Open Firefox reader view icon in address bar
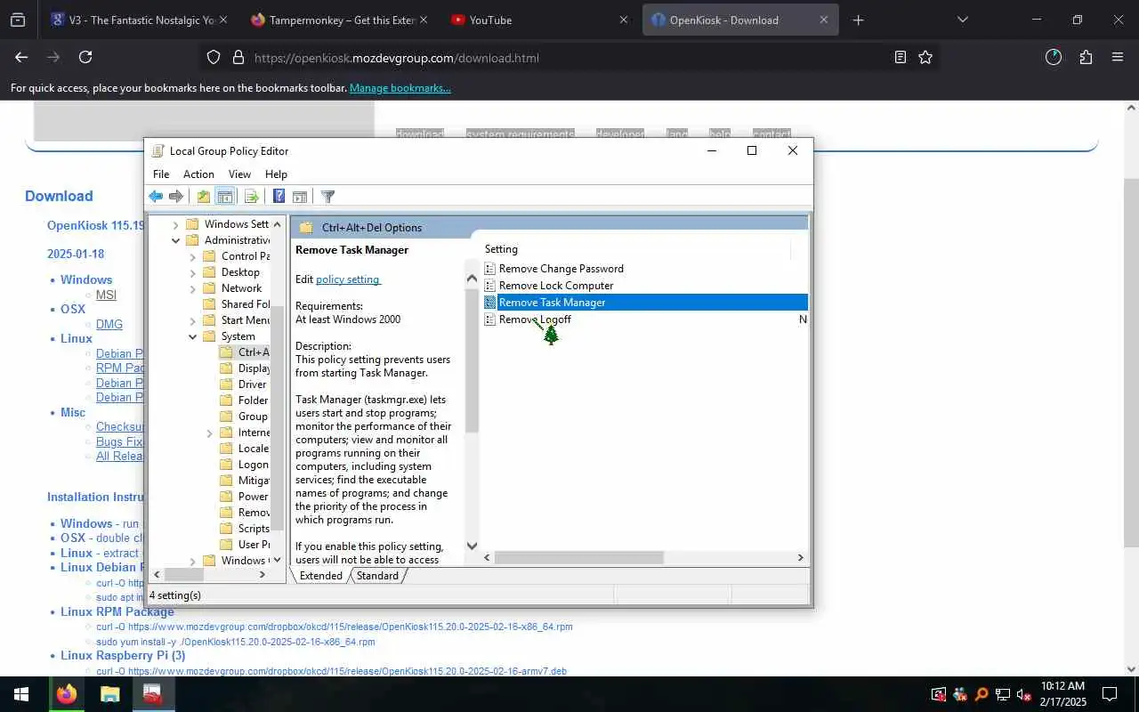Viewport: 1139px width, 712px height. 901,57
